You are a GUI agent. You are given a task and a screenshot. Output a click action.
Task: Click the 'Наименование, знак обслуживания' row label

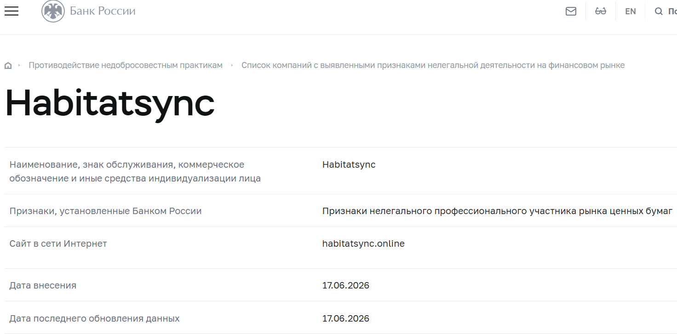coord(135,171)
